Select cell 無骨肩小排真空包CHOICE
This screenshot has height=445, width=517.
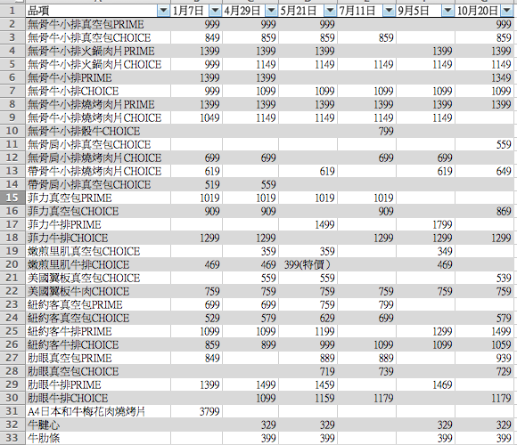click(x=98, y=144)
